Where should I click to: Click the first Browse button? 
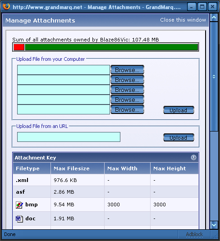127,70
